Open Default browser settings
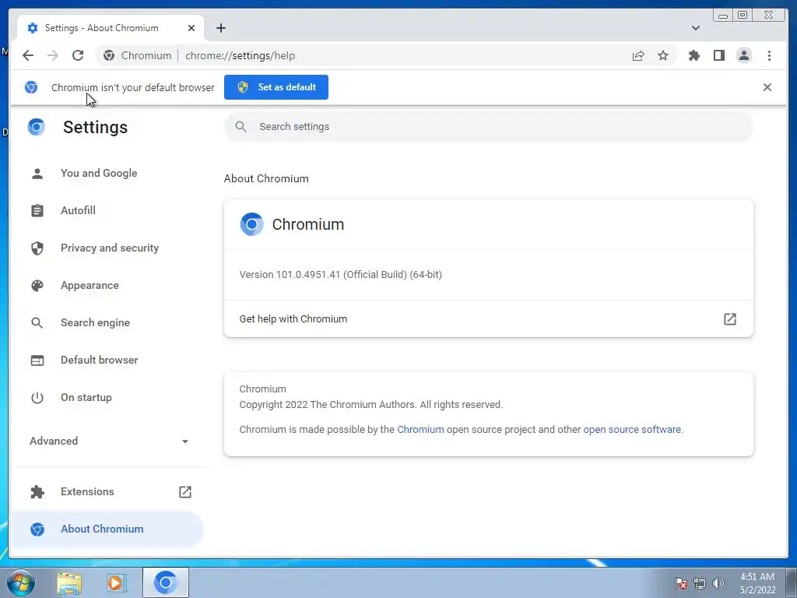This screenshot has height=598, width=797. (x=99, y=360)
